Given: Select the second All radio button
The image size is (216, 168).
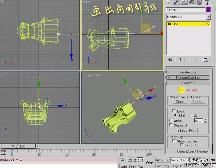Looking at the screenshot, I should coord(191,115).
